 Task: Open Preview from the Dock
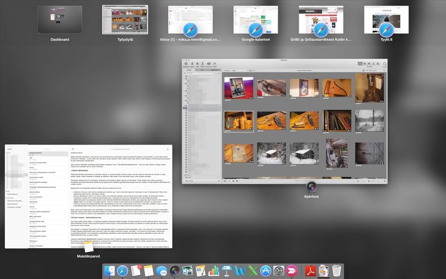pos(188,271)
